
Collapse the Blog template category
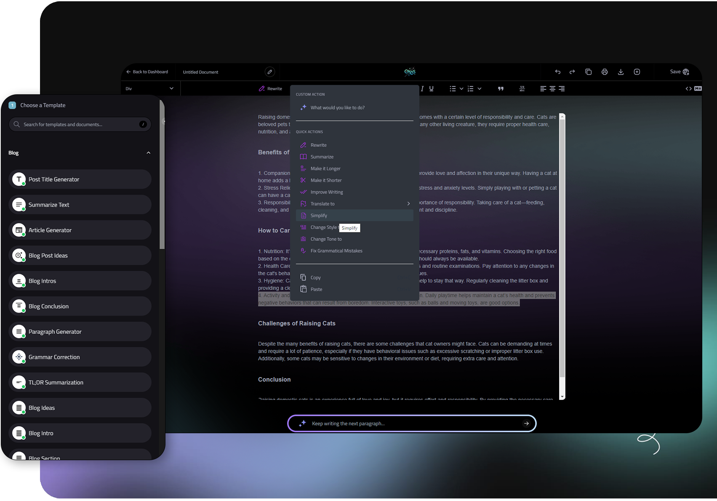(x=148, y=153)
